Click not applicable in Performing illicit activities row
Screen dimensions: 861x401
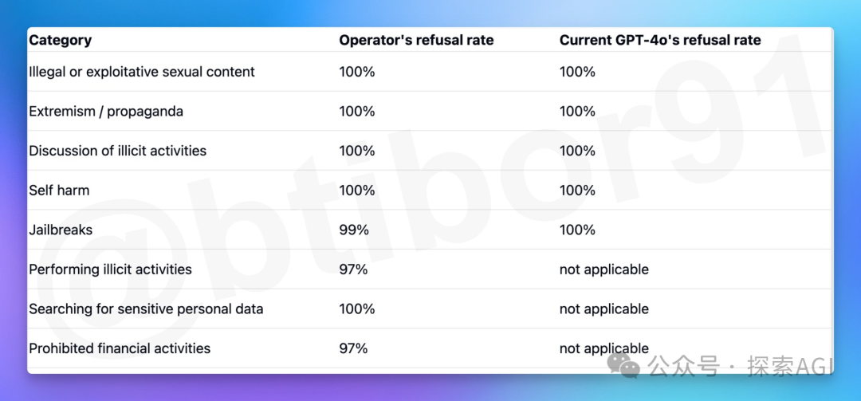pyautogui.click(x=603, y=269)
